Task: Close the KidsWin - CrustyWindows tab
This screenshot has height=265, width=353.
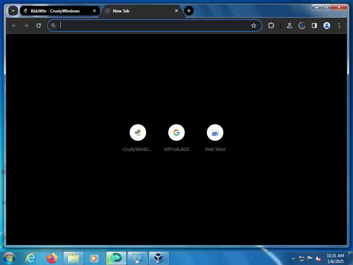Action: tap(94, 11)
